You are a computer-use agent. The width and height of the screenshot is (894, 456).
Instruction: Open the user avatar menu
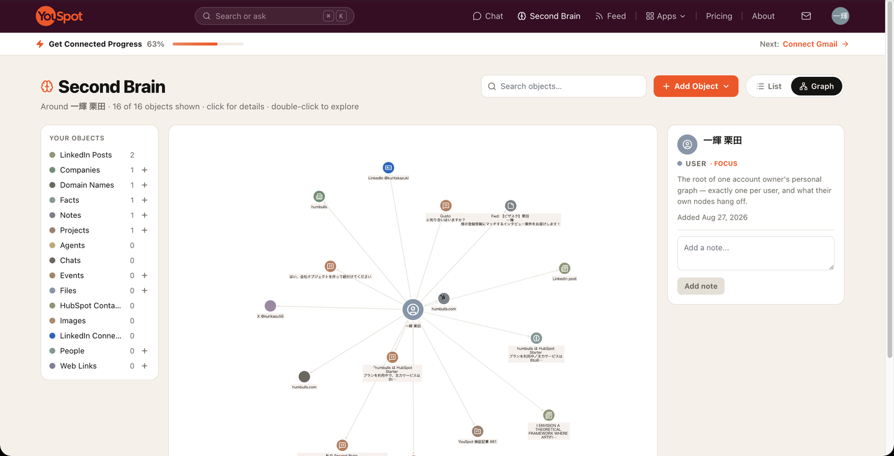point(840,16)
